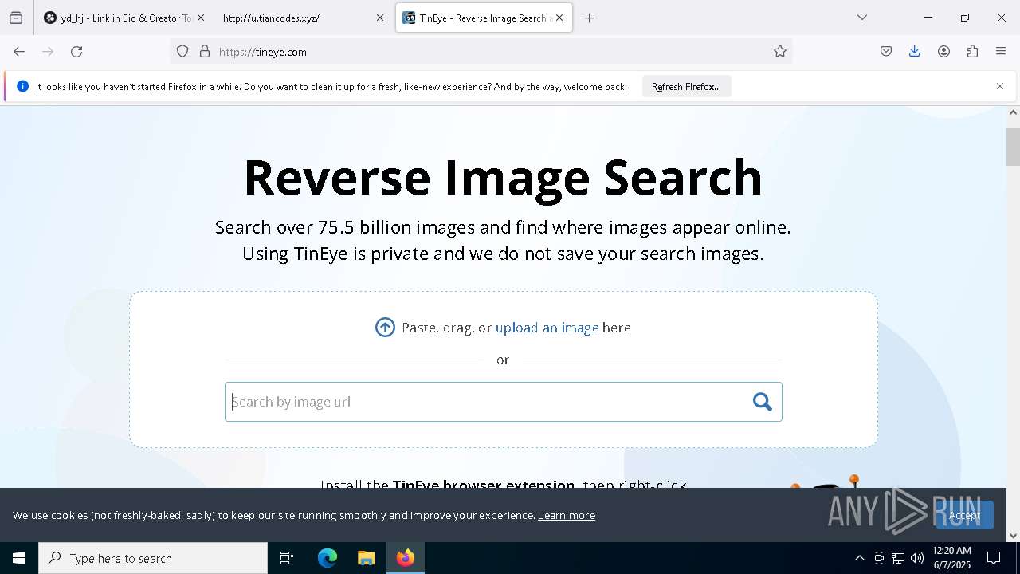Viewport: 1020px width, 574px height.
Task: Open taskbar clock showing 12:20 AM
Action: (x=951, y=558)
